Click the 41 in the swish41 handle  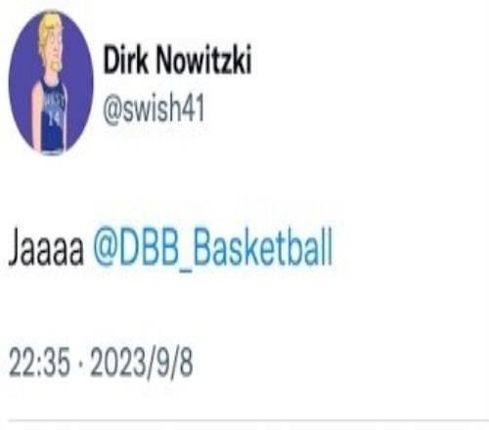[x=193, y=108]
